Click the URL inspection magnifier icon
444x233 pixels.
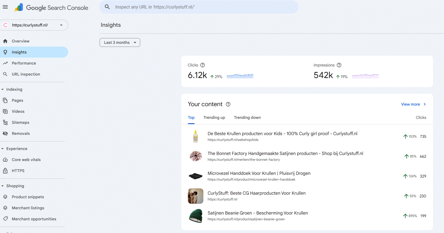click(5, 74)
